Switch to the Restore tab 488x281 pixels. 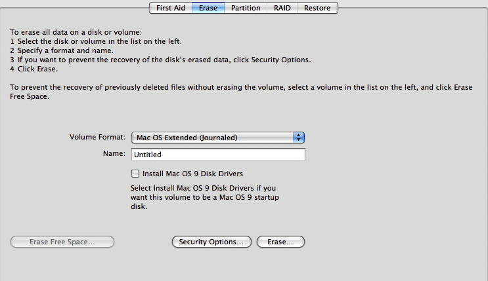click(318, 8)
